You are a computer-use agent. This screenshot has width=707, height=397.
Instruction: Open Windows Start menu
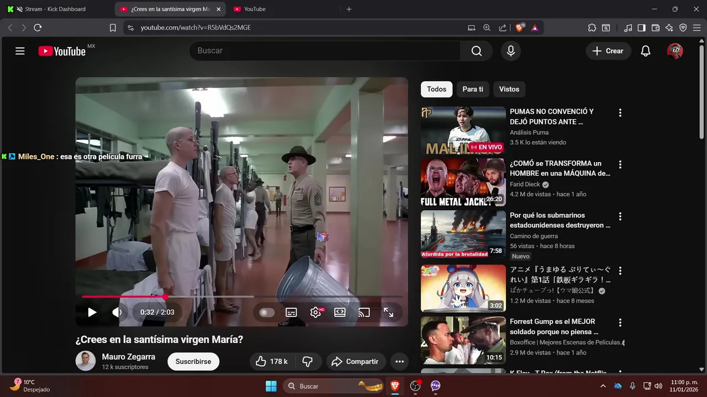(271, 386)
